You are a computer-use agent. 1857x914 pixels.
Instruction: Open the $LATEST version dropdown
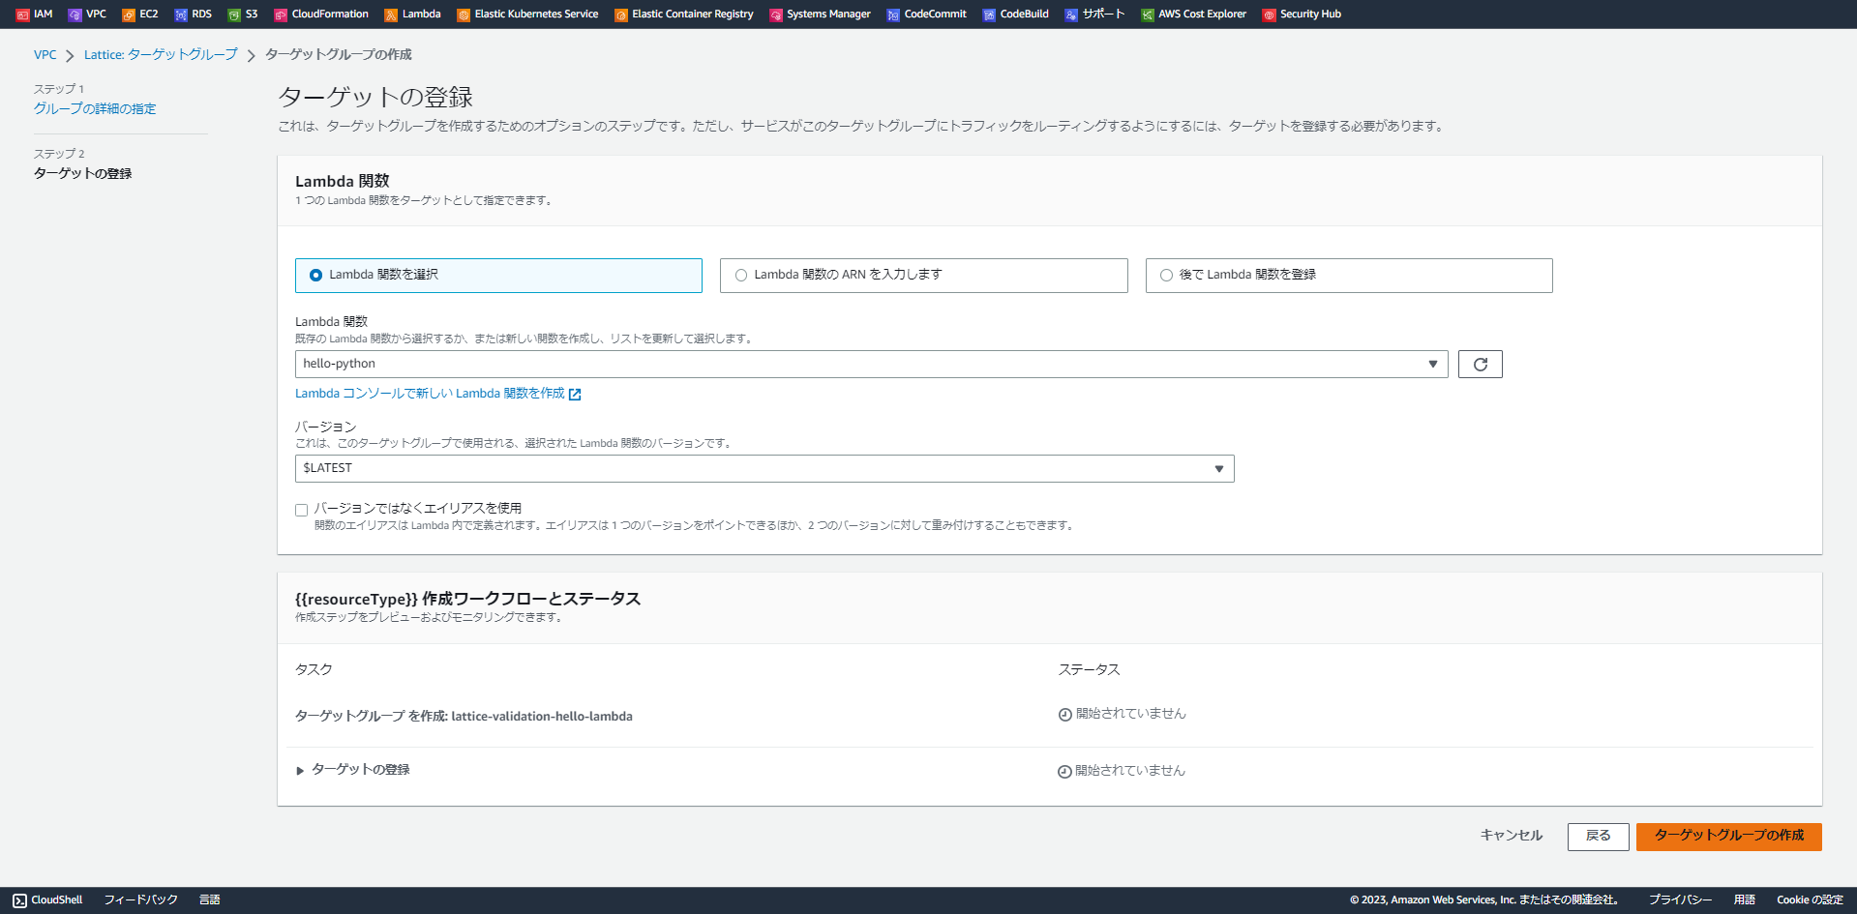[764, 469]
